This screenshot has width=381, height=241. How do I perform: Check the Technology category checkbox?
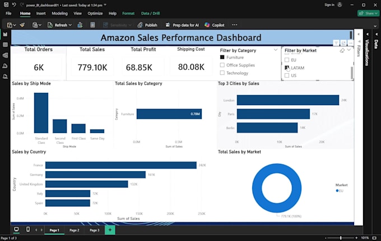coord(222,73)
